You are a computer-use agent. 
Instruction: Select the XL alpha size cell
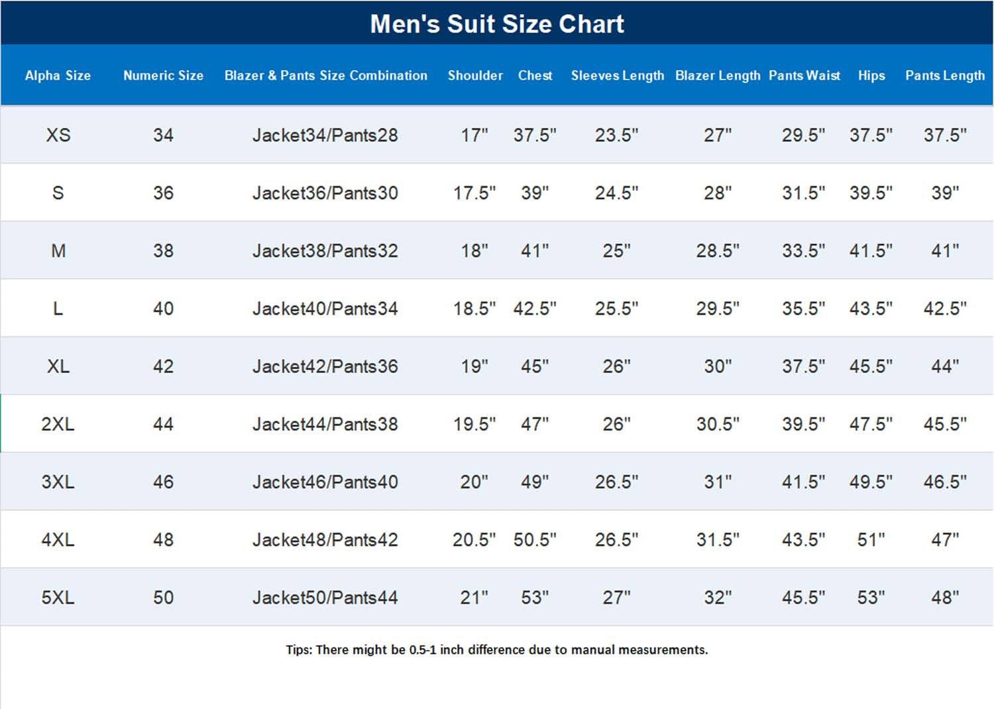[x=58, y=366]
